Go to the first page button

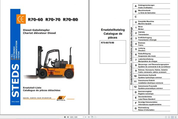[65, 117]
